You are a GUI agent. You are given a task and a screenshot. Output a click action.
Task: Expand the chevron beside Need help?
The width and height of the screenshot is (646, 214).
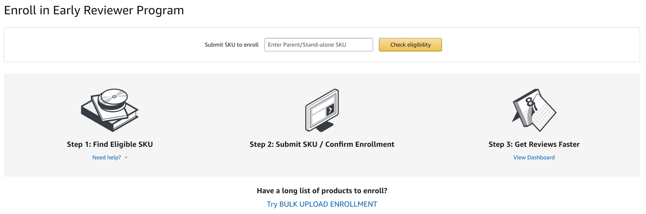(x=126, y=157)
